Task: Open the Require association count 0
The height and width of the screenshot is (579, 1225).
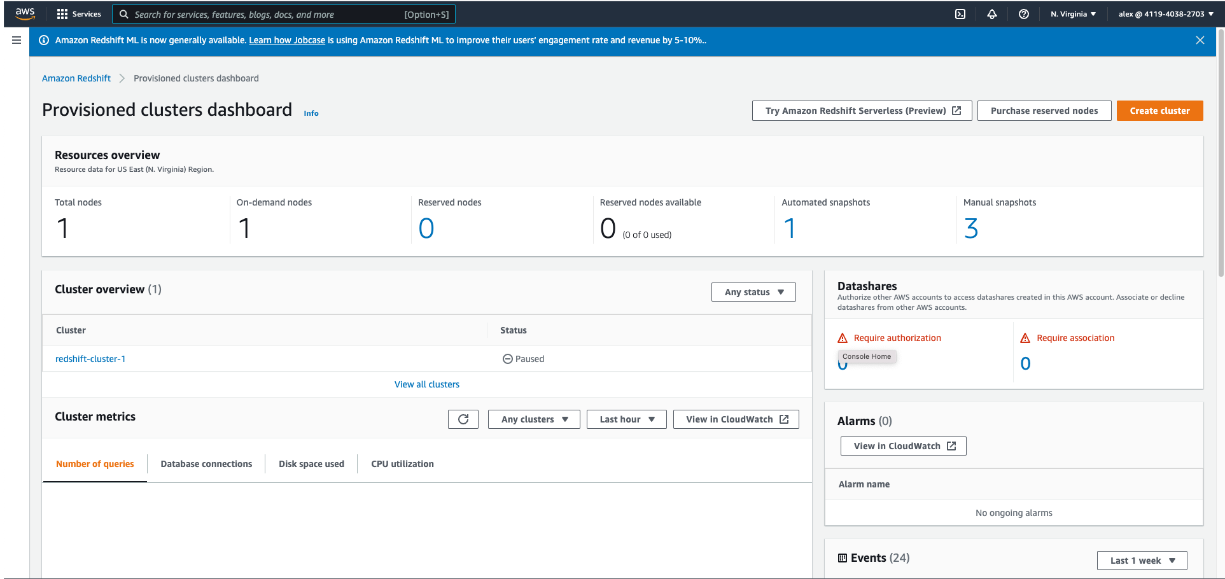Action: [x=1026, y=363]
